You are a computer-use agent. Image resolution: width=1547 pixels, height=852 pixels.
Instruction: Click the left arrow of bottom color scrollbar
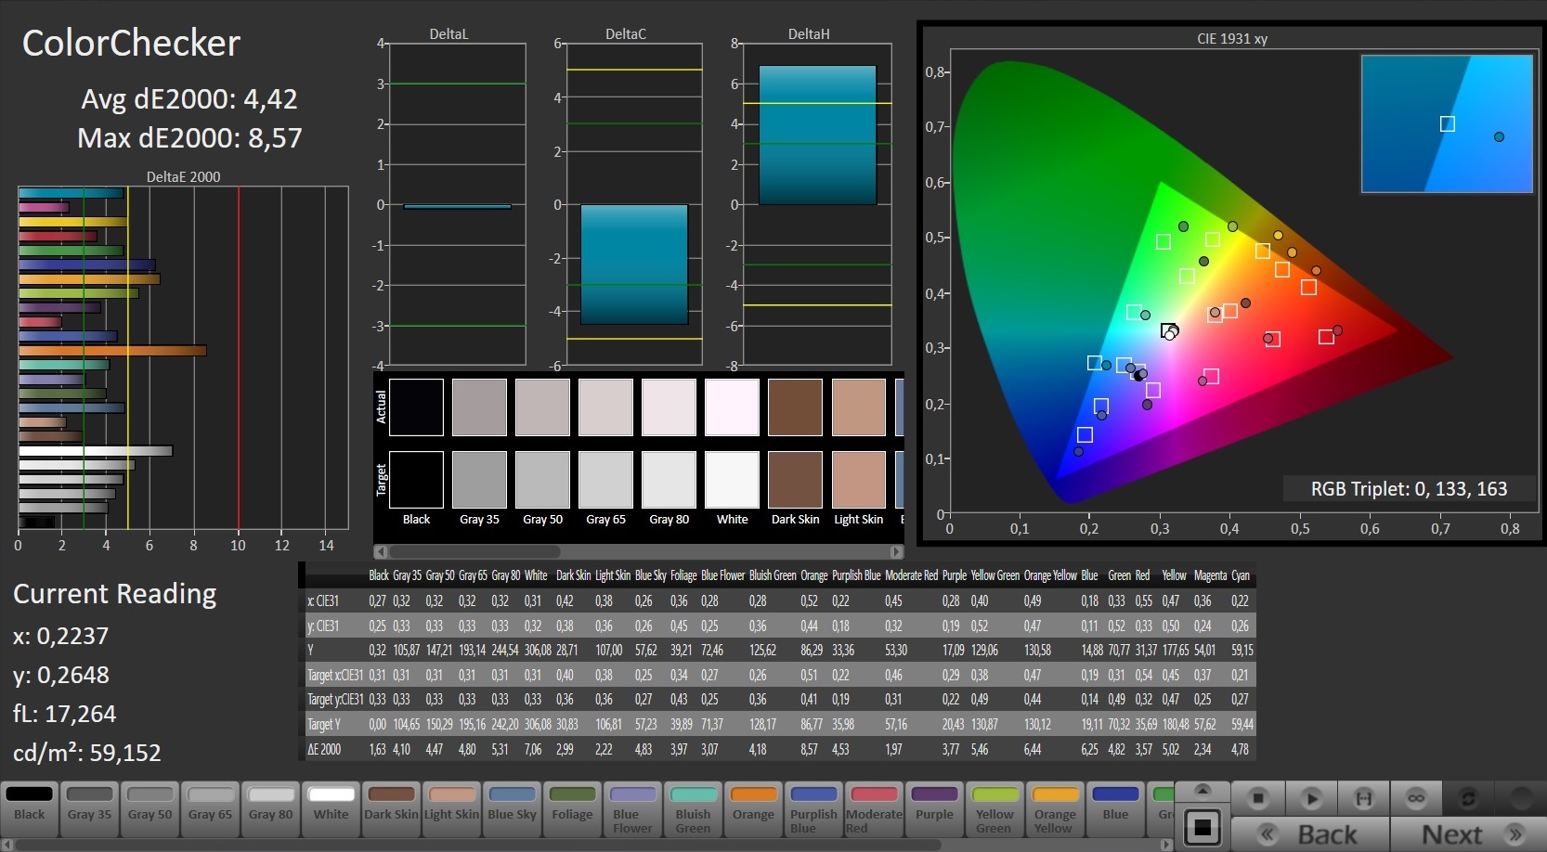7,845
